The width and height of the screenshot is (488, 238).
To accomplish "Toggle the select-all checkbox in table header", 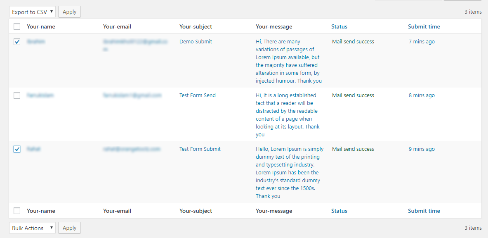I will click(17, 26).
